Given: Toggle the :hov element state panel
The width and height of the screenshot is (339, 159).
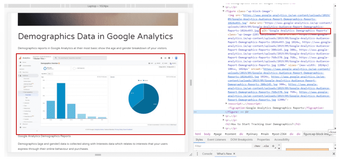Looking at the screenshot, I should (x=257, y=146).
